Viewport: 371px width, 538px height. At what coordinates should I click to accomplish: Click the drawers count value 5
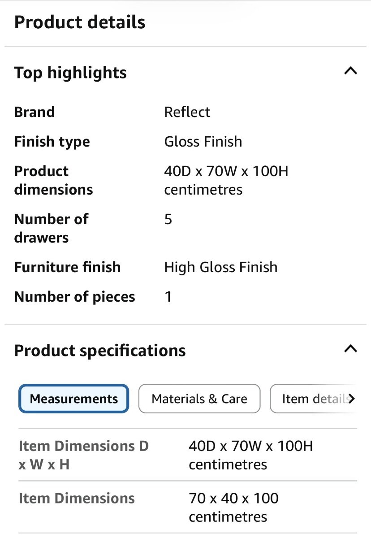(168, 219)
